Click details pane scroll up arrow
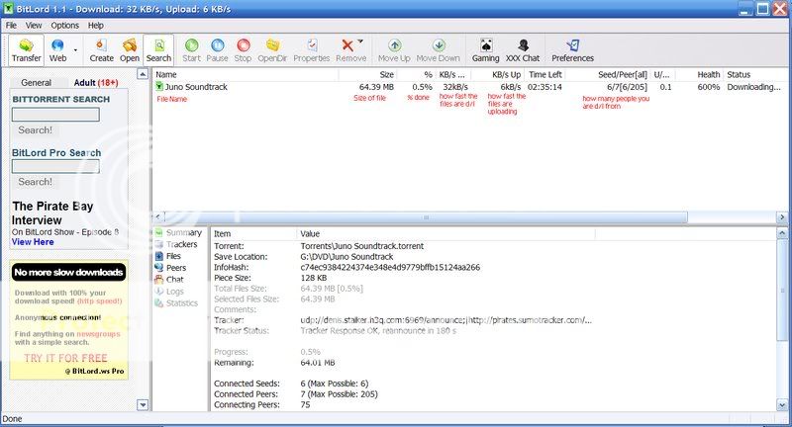 click(x=782, y=233)
